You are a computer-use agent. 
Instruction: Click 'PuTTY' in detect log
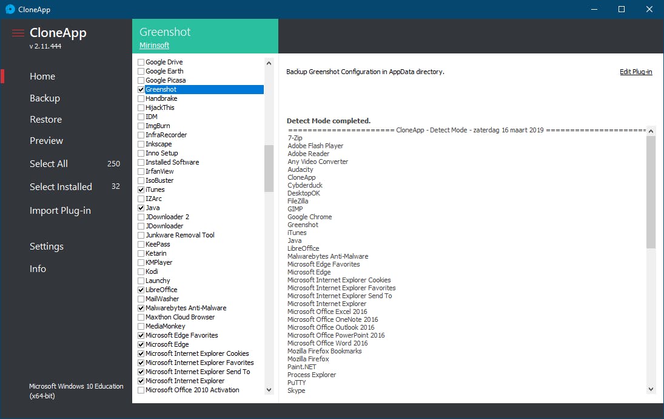(x=297, y=383)
